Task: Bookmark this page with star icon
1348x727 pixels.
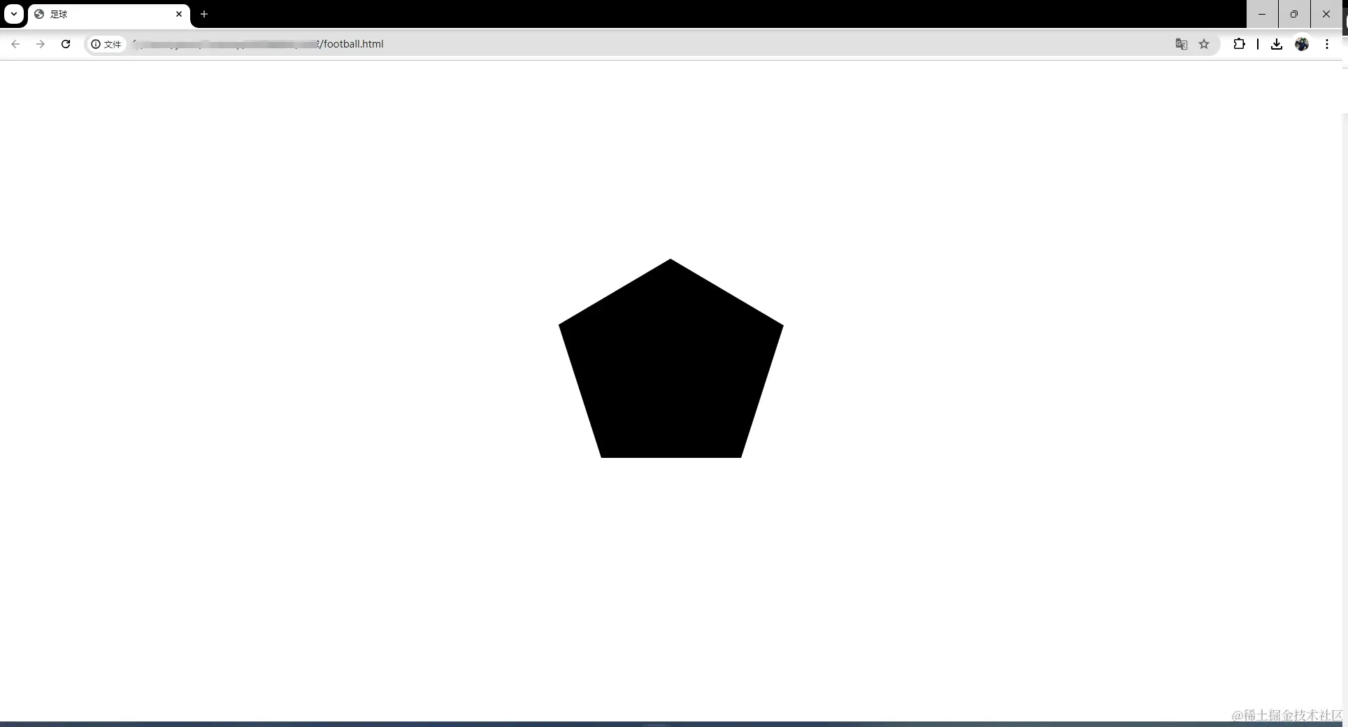Action: click(1204, 44)
